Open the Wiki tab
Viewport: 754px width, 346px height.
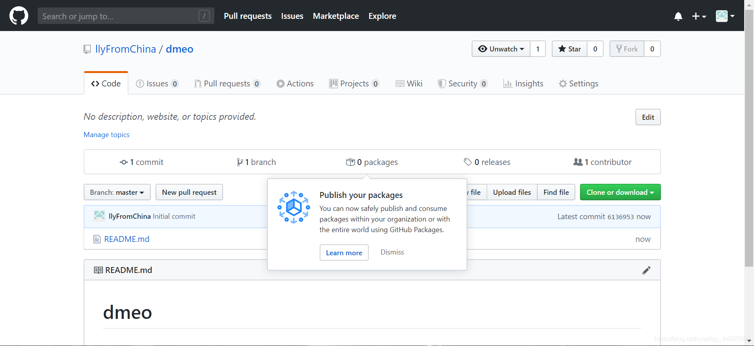tap(409, 84)
